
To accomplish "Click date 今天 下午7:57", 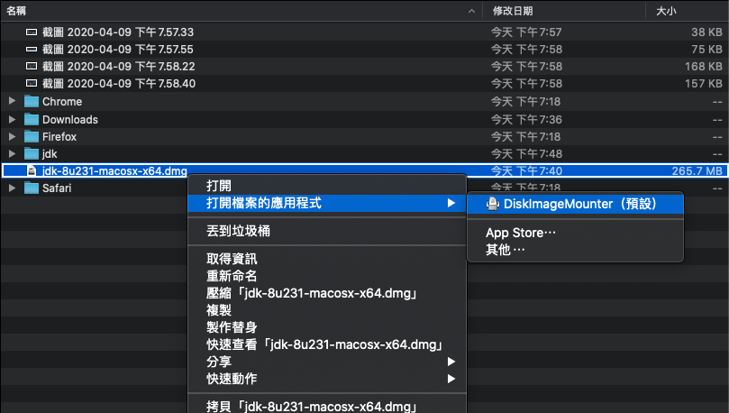I will click(526, 32).
